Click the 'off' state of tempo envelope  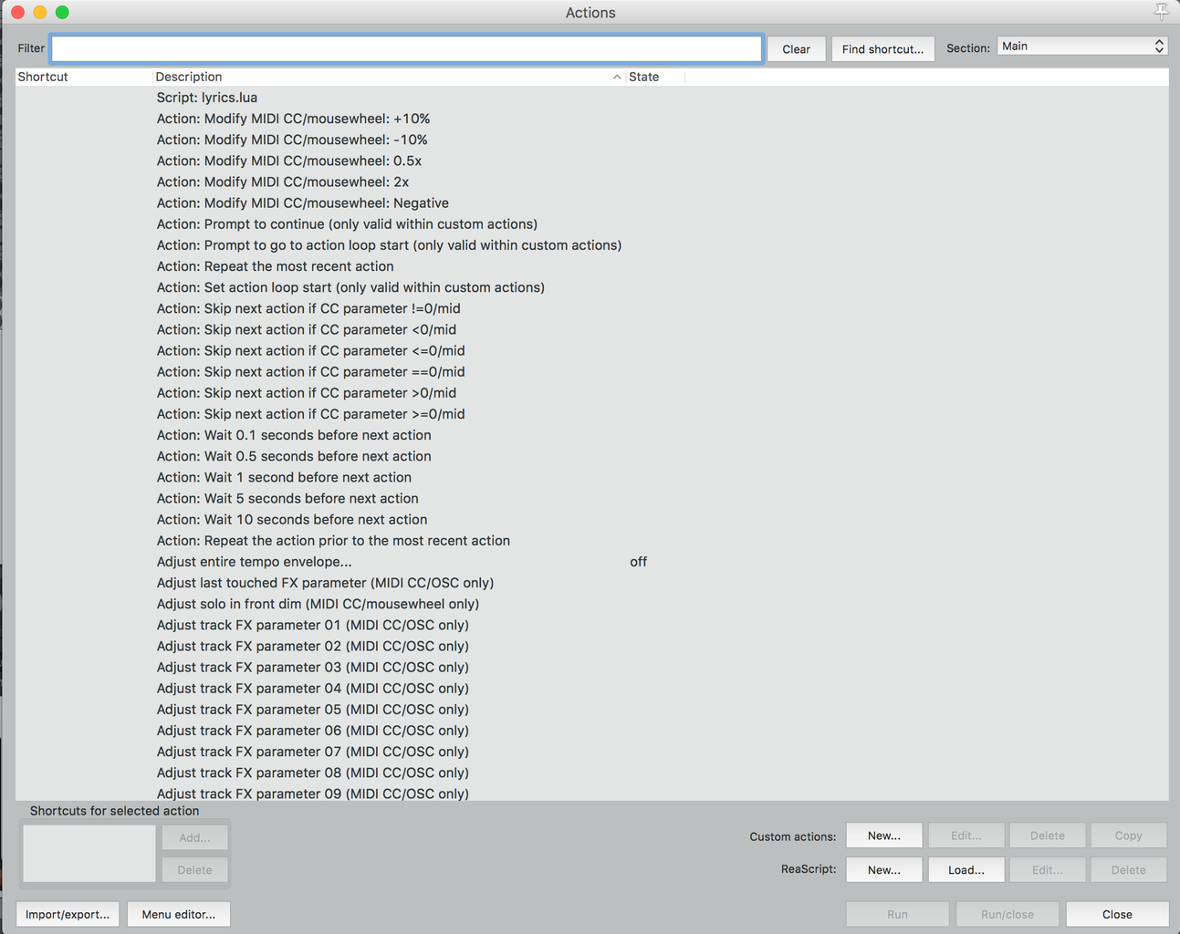tap(638, 562)
